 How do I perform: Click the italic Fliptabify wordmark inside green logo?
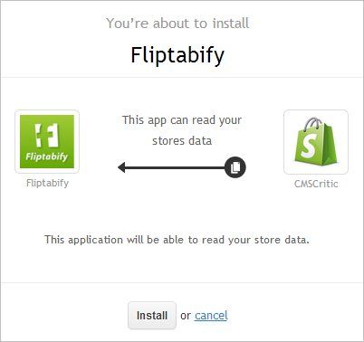point(47,157)
